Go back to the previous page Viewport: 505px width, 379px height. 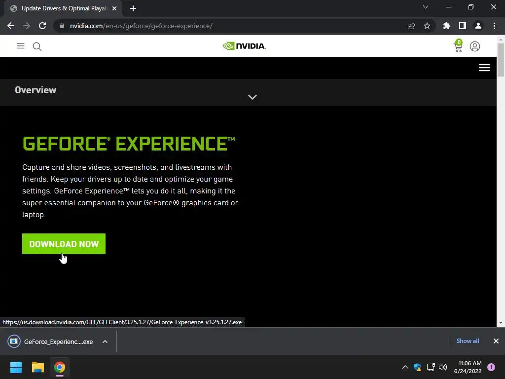point(11,26)
